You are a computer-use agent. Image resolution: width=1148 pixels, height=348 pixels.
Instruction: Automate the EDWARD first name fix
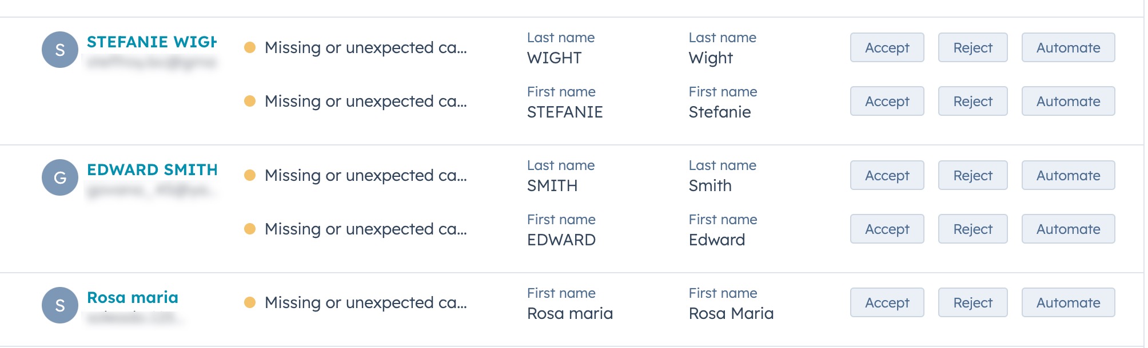click(1068, 229)
